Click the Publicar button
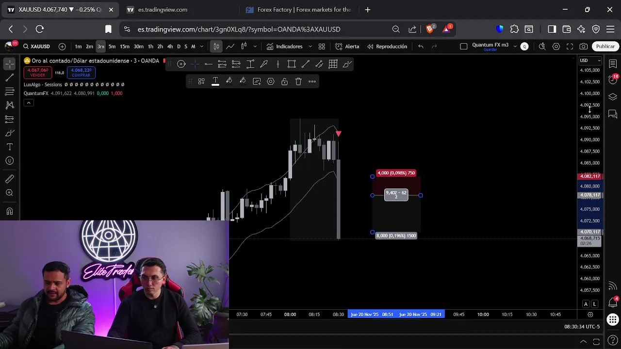 (605, 47)
